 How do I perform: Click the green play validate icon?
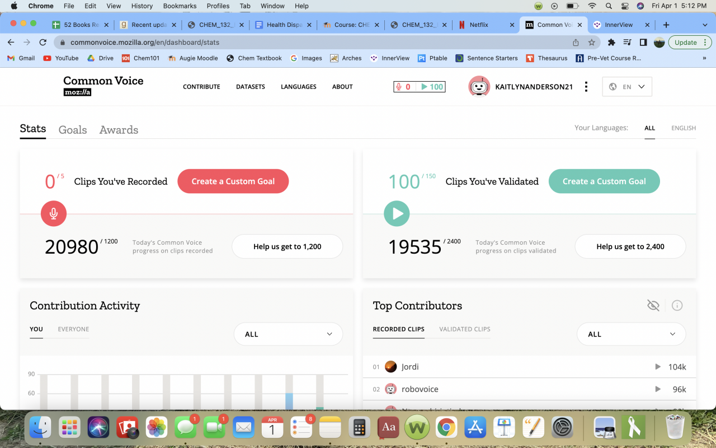click(397, 213)
